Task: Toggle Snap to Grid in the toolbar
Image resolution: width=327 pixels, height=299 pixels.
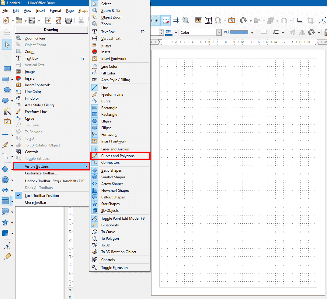Action: 166,20
